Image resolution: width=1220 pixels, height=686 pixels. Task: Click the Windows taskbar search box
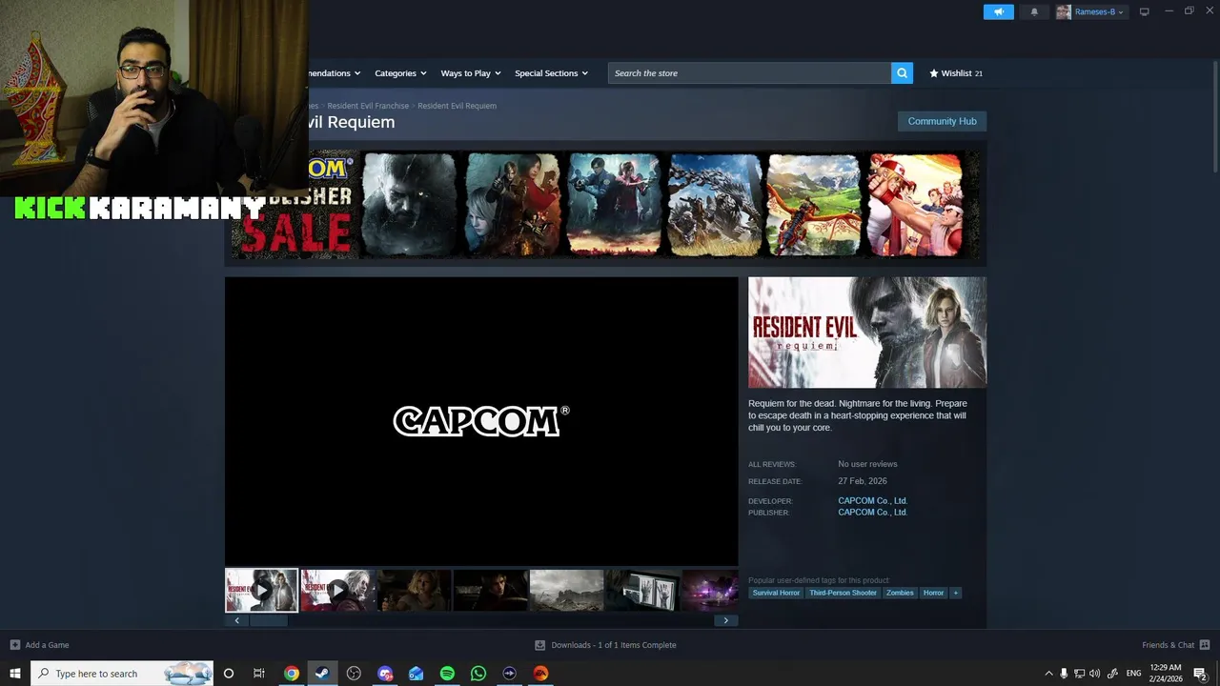click(x=122, y=673)
